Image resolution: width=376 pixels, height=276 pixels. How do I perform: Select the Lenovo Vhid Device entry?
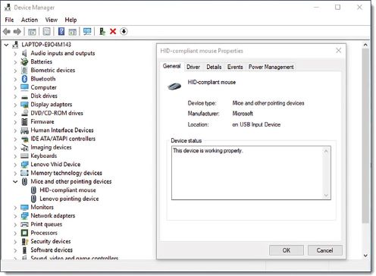55,165
